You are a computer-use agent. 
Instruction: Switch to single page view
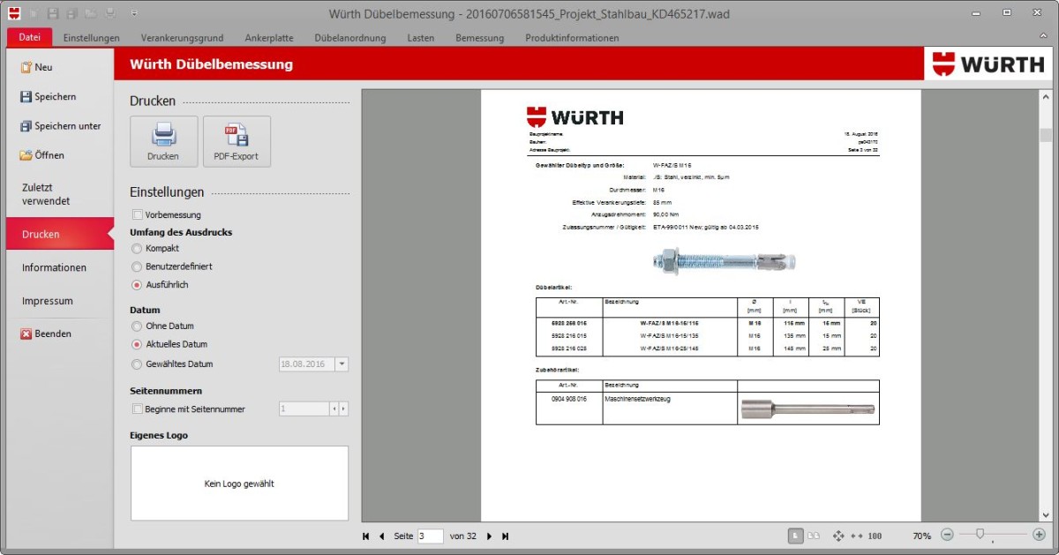(x=795, y=535)
